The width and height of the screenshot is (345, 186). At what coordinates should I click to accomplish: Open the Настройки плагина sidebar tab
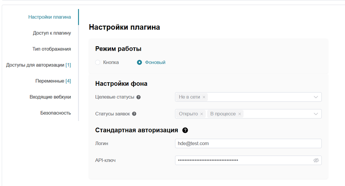50,17
